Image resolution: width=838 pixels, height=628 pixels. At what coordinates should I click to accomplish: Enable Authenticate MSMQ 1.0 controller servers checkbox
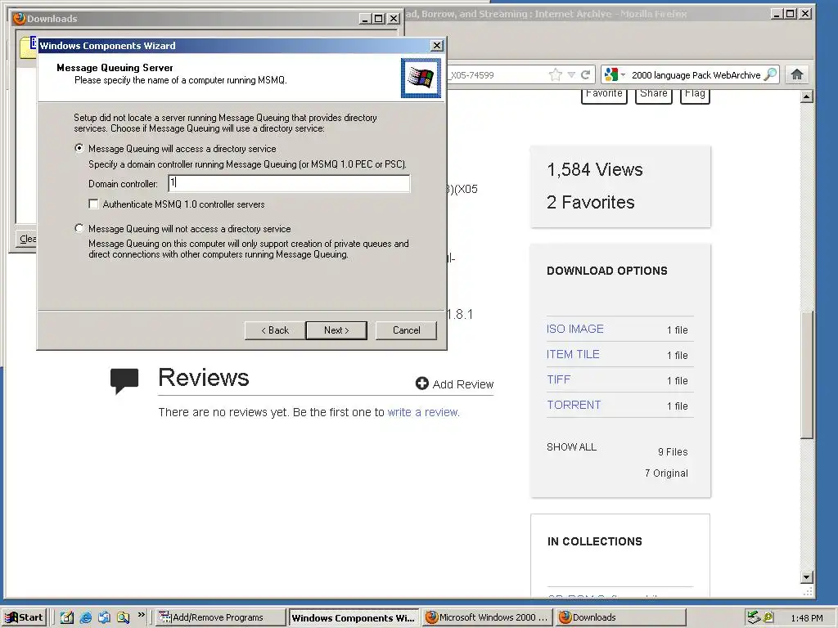coord(93,204)
